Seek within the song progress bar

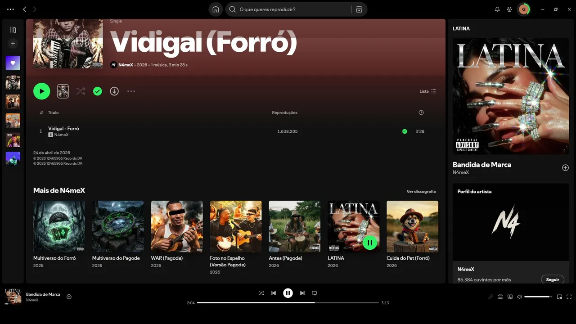tap(288, 303)
